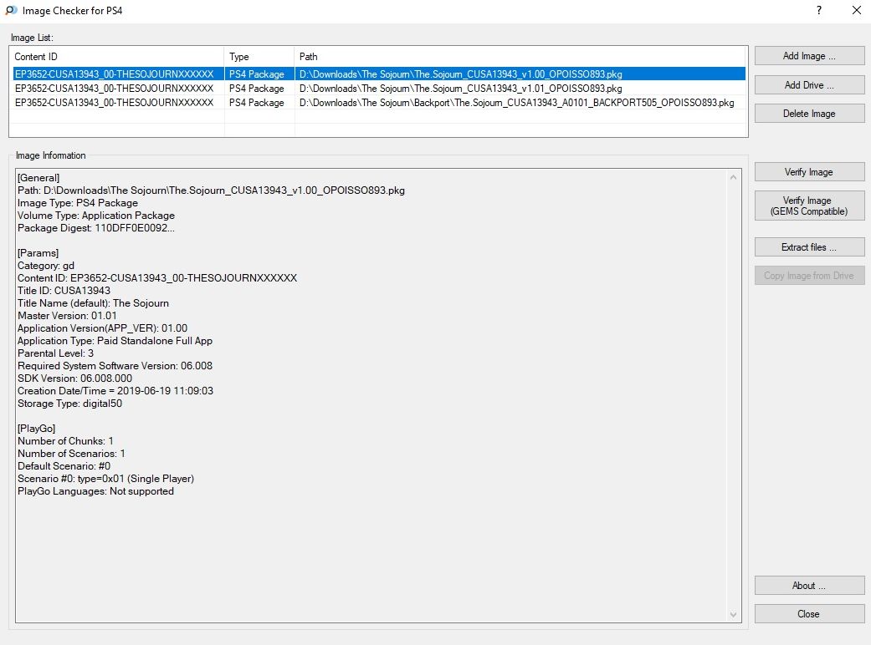
Task: Click the Path column header
Action: click(x=519, y=57)
